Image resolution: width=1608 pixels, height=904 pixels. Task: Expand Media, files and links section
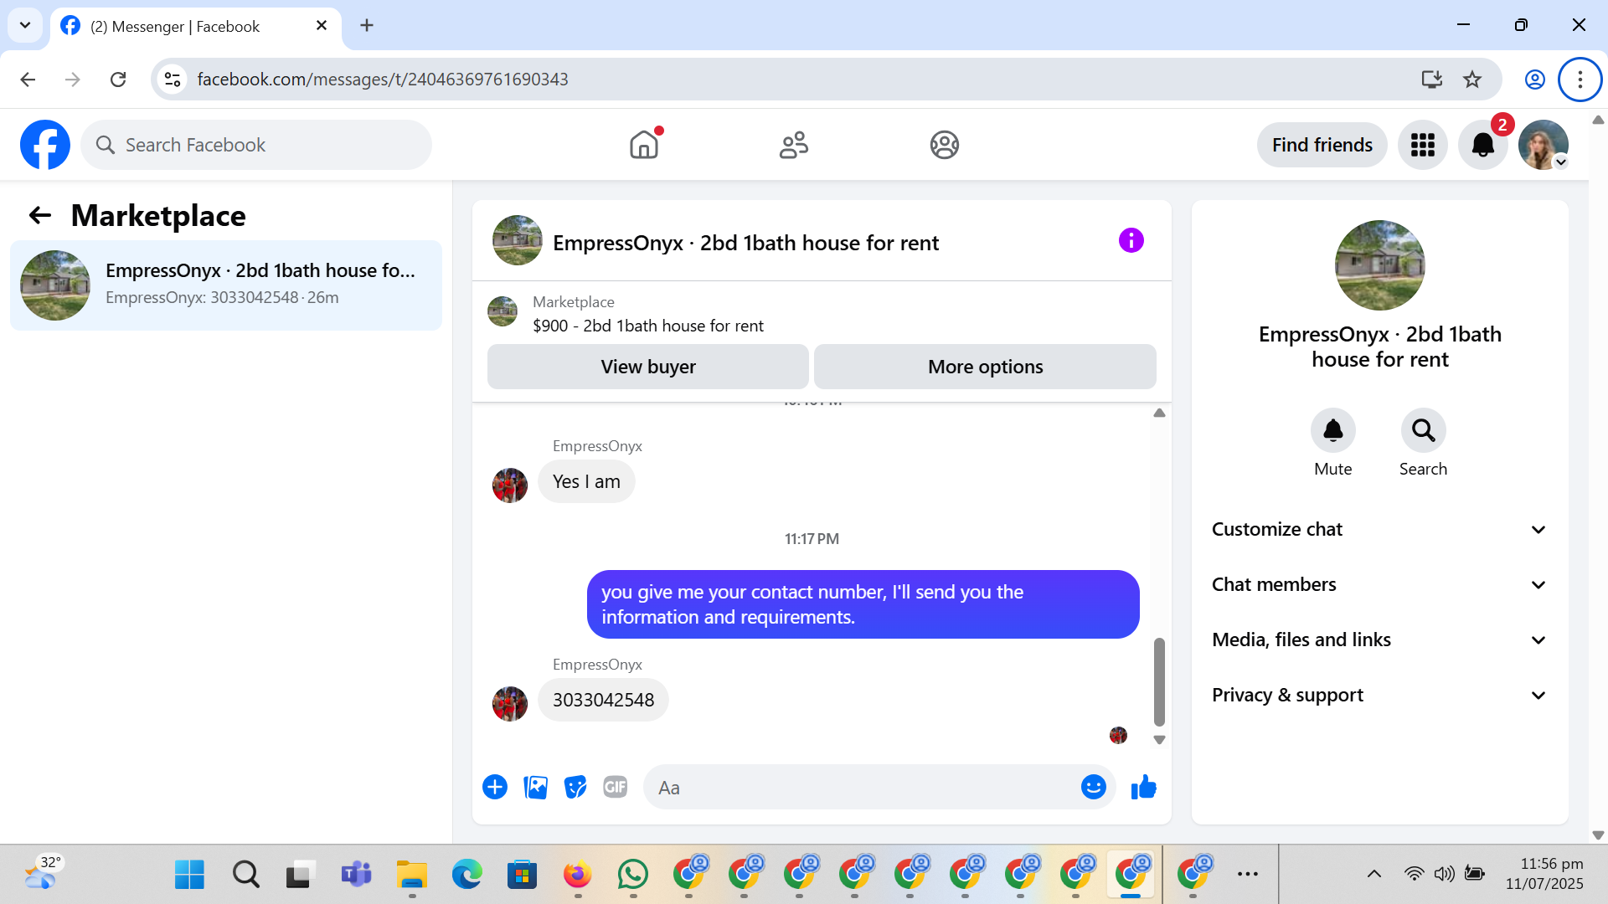[1379, 640]
